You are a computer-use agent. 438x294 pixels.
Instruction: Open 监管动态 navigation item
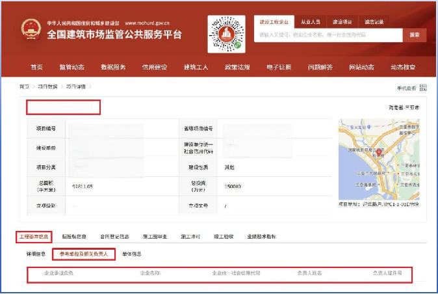point(71,67)
